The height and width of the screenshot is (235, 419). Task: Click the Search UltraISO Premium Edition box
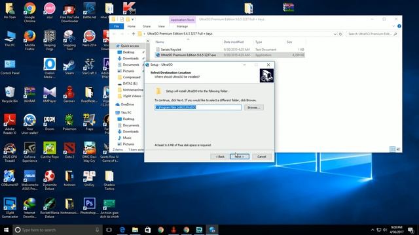point(372,34)
